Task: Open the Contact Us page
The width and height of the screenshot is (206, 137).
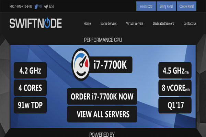Action: point(190,24)
